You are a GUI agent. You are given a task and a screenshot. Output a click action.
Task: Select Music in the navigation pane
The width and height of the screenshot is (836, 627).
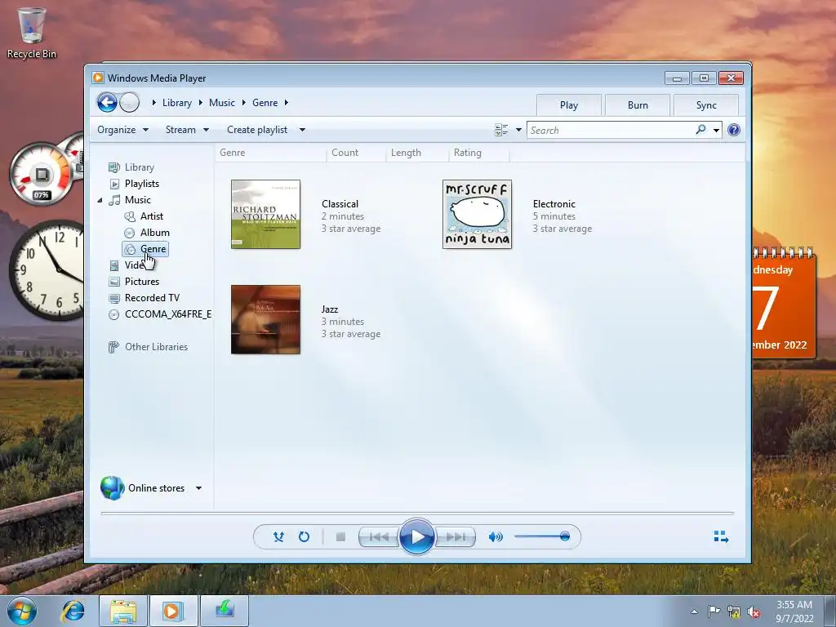[x=137, y=200]
